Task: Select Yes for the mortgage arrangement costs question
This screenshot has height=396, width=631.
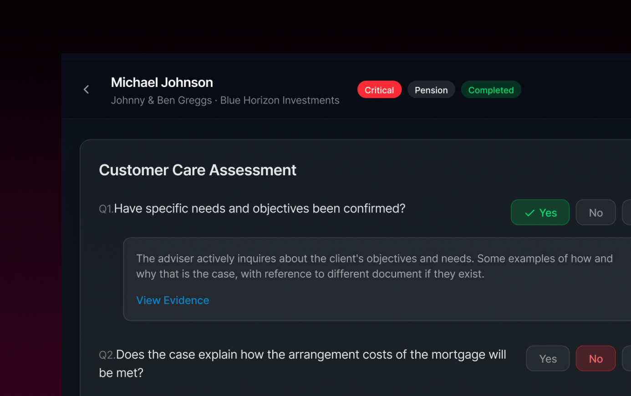Action: coord(548,359)
